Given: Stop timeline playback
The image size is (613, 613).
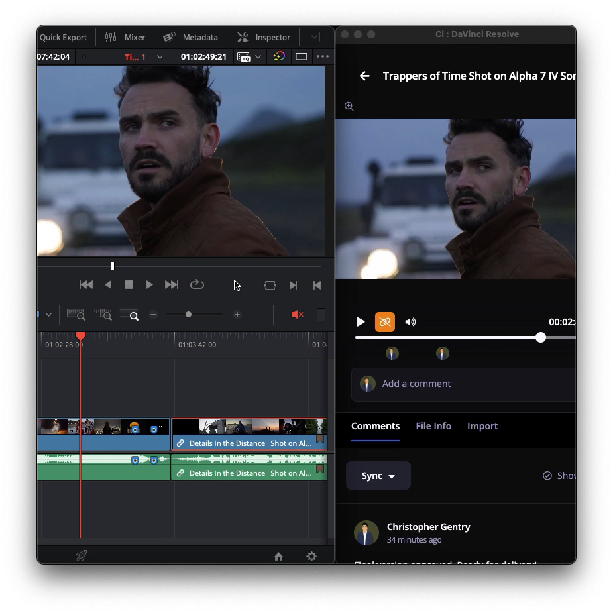Looking at the screenshot, I should click(129, 284).
